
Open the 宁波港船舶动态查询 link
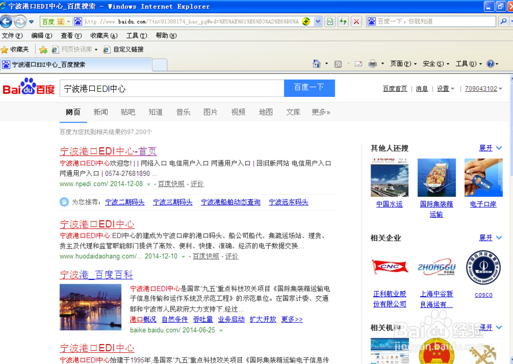pos(231,202)
